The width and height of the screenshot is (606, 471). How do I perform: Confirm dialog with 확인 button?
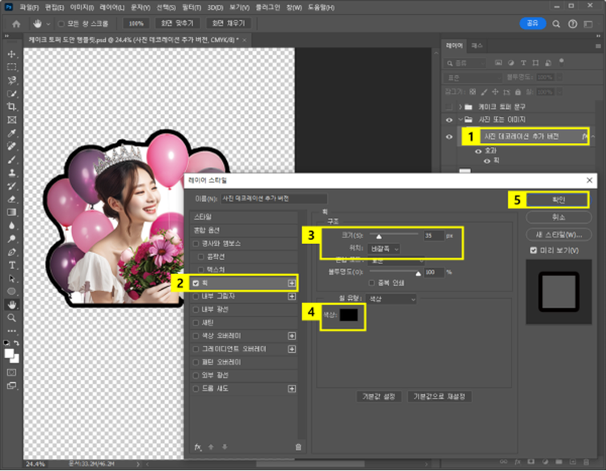coord(558,200)
